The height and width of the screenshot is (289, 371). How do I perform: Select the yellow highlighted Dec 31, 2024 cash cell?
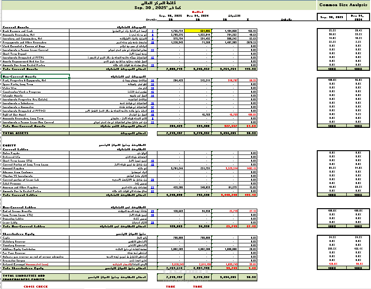click(x=198, y=31)
